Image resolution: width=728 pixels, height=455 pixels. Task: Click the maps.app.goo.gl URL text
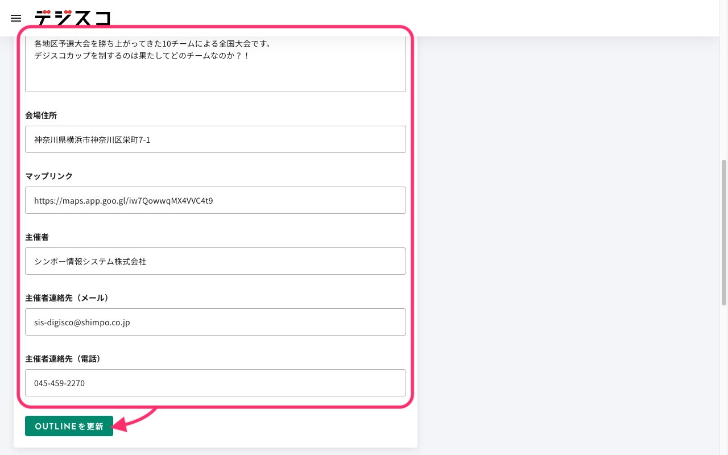(123, 200)
